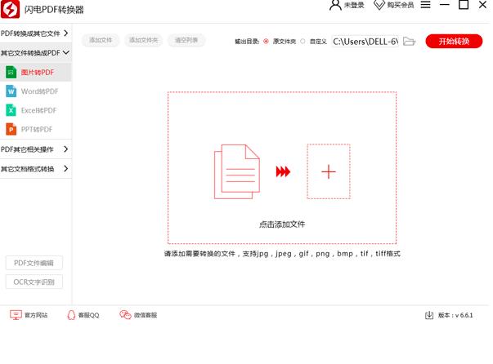Image resolution: width=493 pixels, height=364 pixels.
Task: Click the 闪电PDF转换器 app logo
Action: (10, 8)
